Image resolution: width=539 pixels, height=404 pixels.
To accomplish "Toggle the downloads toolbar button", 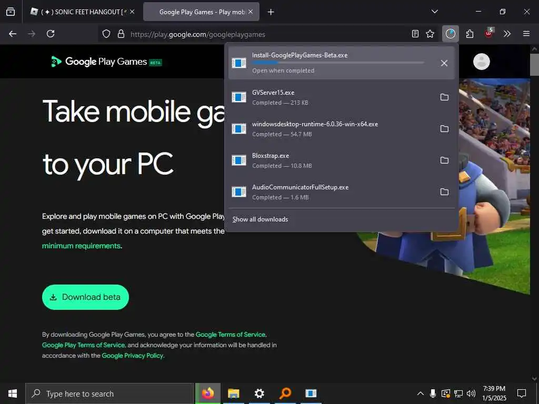I will tap(451, 34).
